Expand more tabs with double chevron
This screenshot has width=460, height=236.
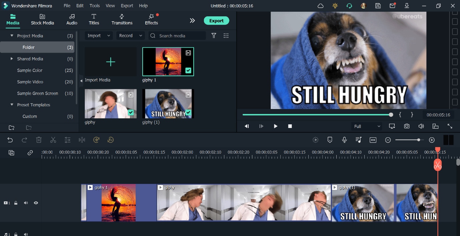(192, 21)
